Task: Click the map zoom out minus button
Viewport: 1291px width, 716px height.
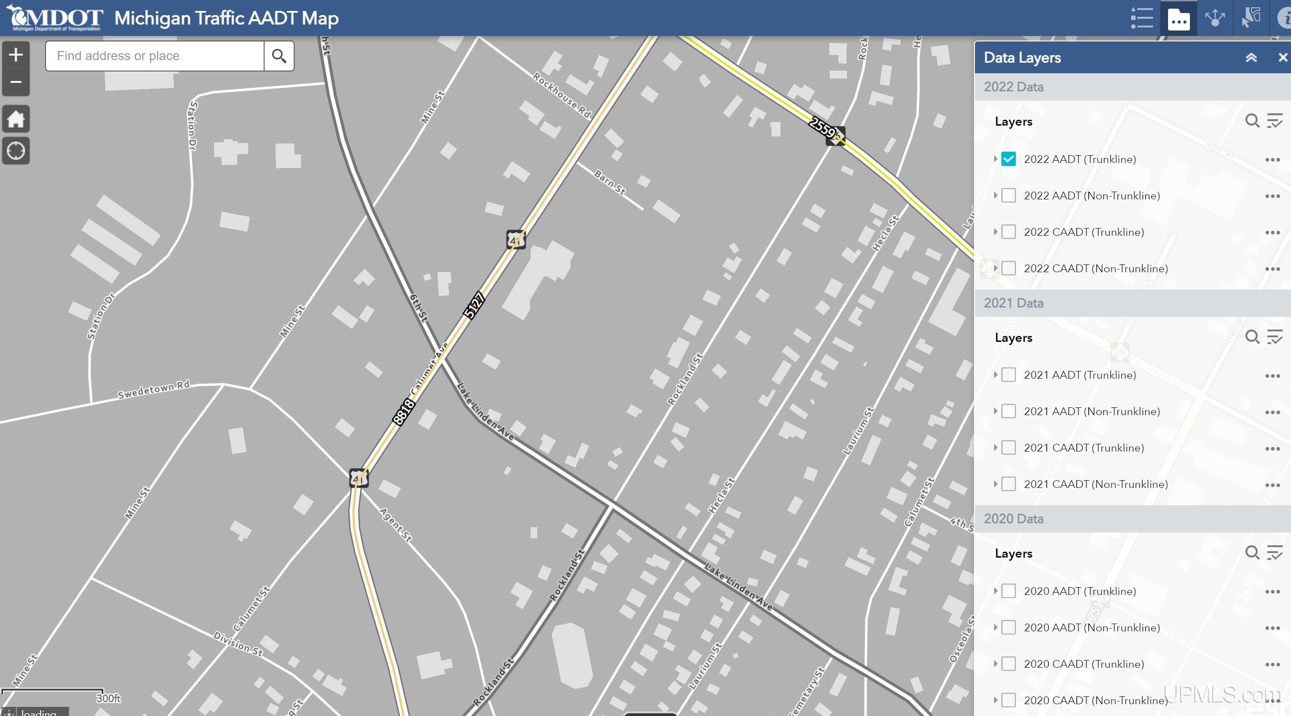Action: [x=16, y=81]
